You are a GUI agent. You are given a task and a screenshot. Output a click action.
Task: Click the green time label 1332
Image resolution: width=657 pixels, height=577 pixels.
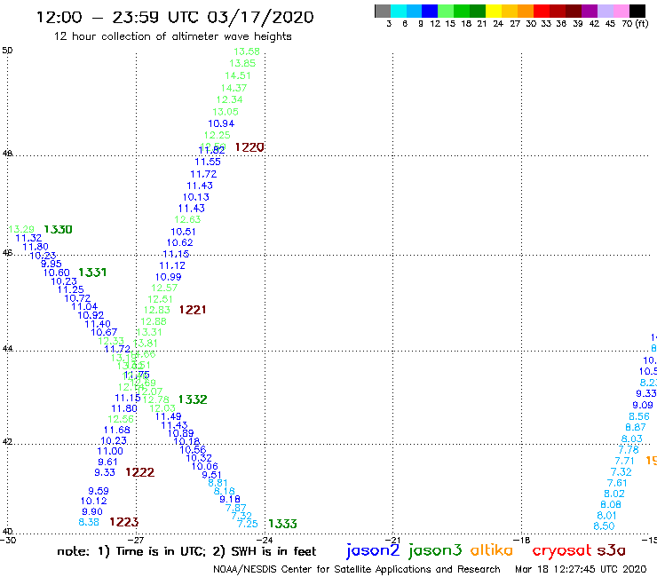193,399
